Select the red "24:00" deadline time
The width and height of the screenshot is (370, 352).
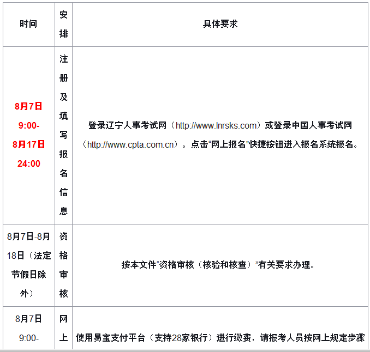click(x=28, y=163)
